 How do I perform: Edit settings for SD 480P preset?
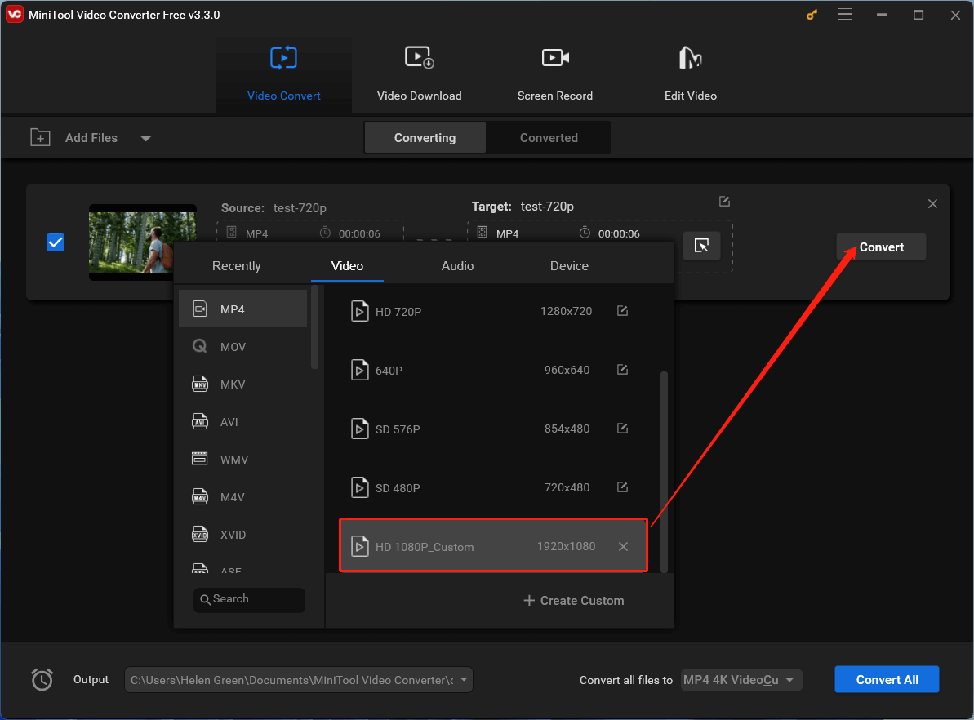coord(622,487)
